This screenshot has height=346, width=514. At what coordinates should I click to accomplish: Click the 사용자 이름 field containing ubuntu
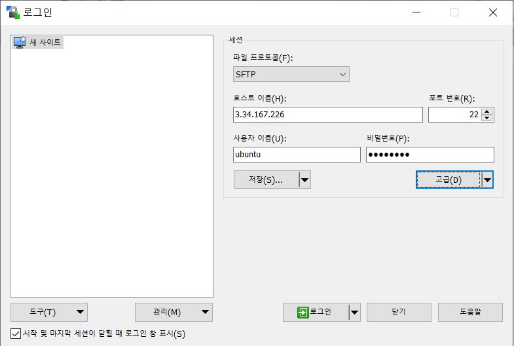pos(297,155)
